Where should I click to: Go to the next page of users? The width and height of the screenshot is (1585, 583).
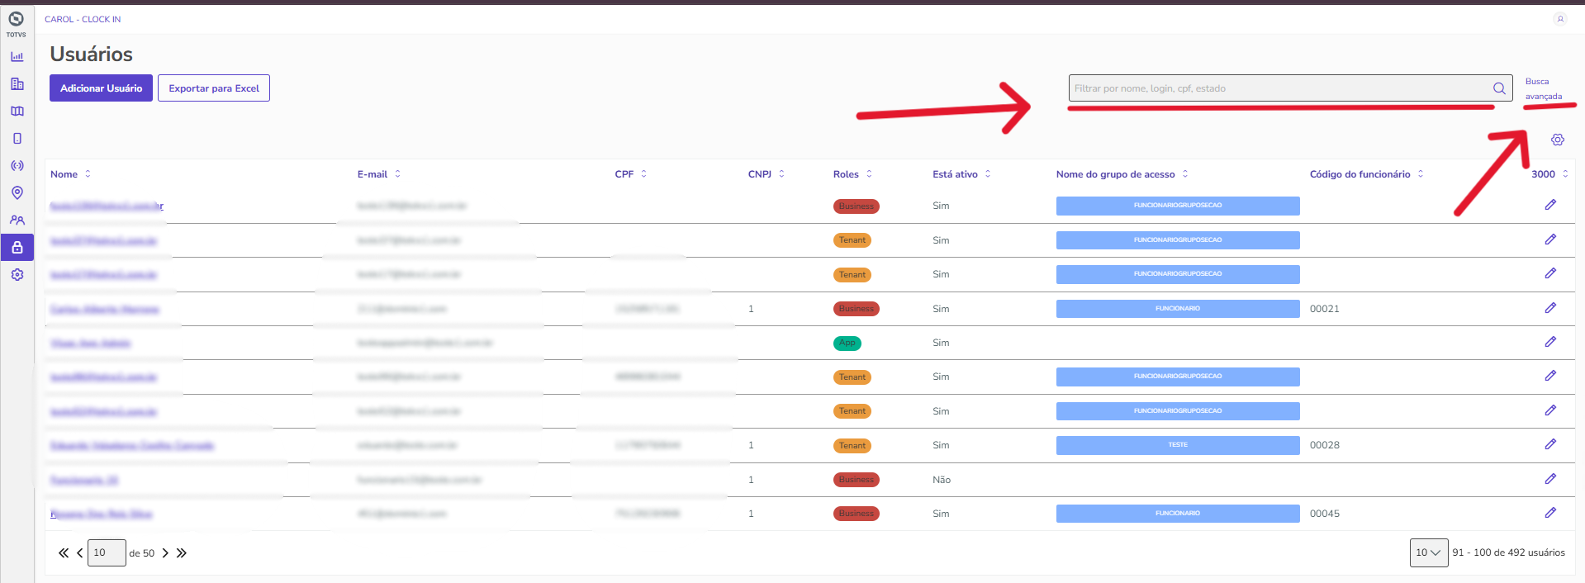(165, 553)
